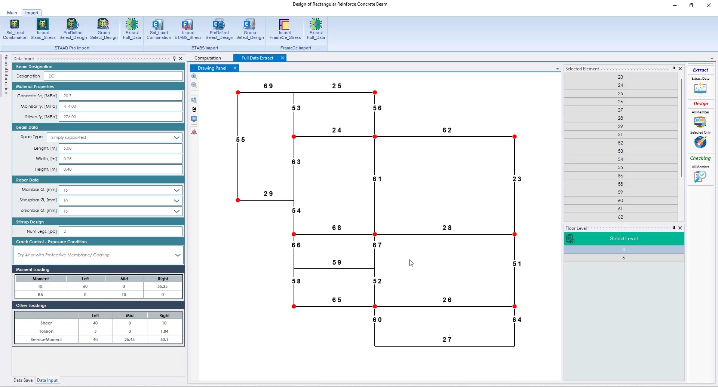Open Span Type dropdown
Image resolution: width=718 pixels, height=387 pixels.
point(177,137)
